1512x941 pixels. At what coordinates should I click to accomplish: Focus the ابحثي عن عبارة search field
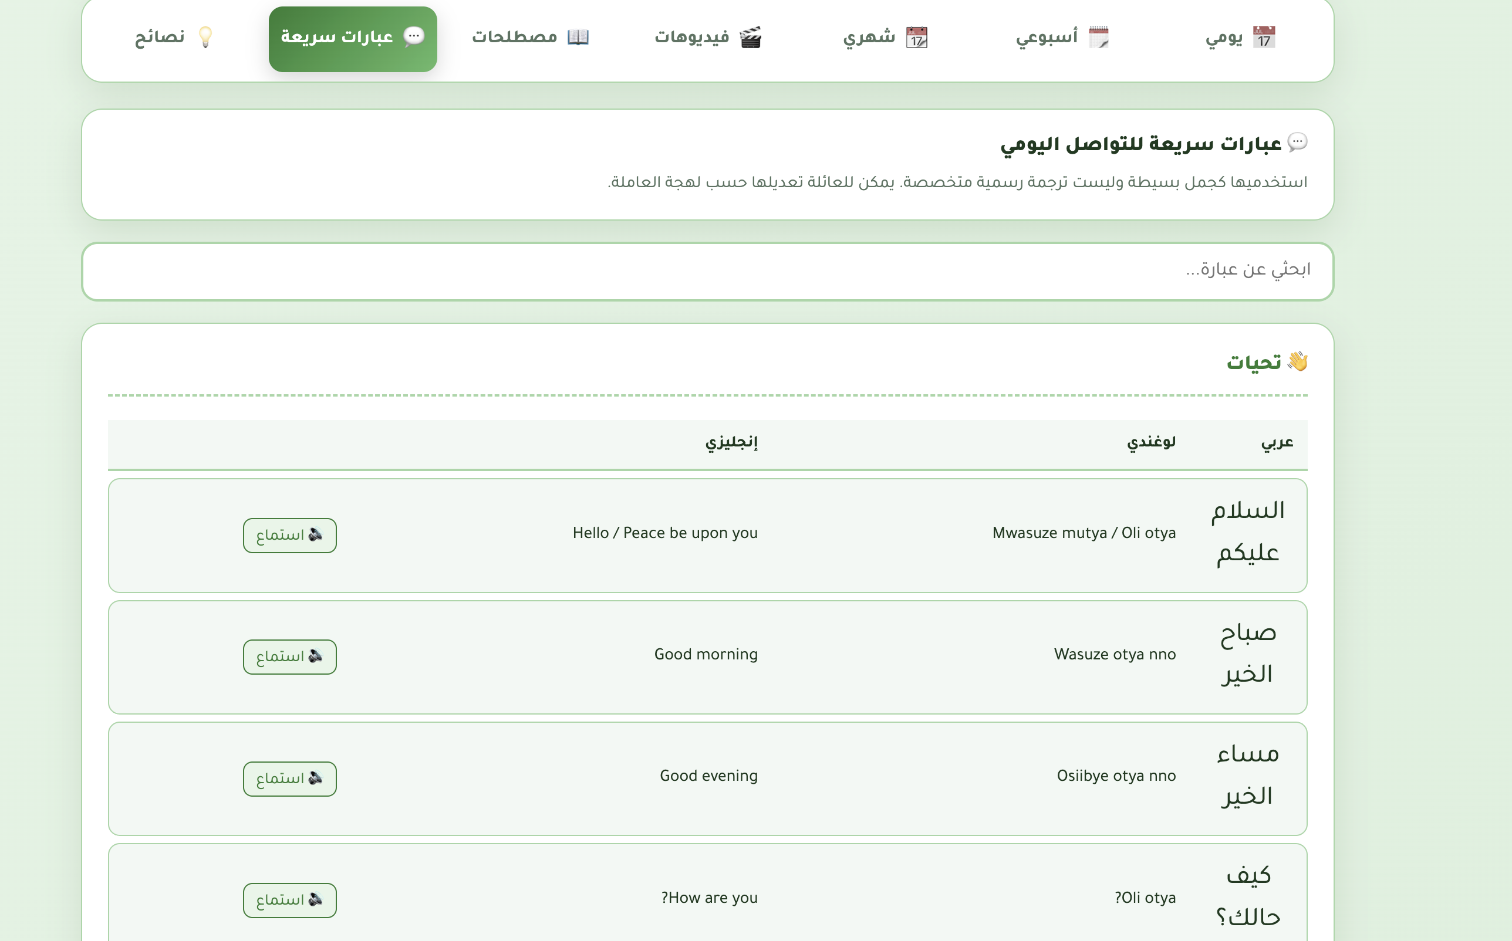707,272
